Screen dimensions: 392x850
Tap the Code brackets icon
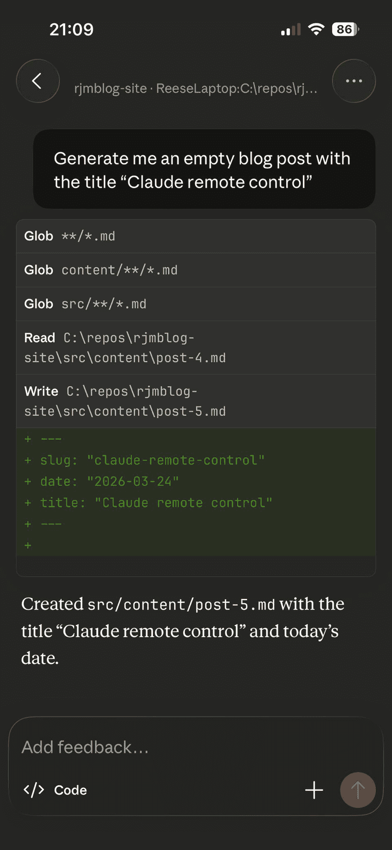[x=34, y=790]
